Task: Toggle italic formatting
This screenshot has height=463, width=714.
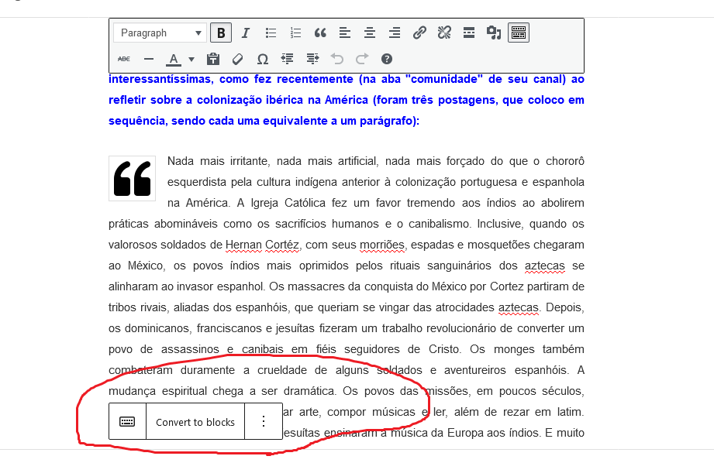Action: (246, 33)
